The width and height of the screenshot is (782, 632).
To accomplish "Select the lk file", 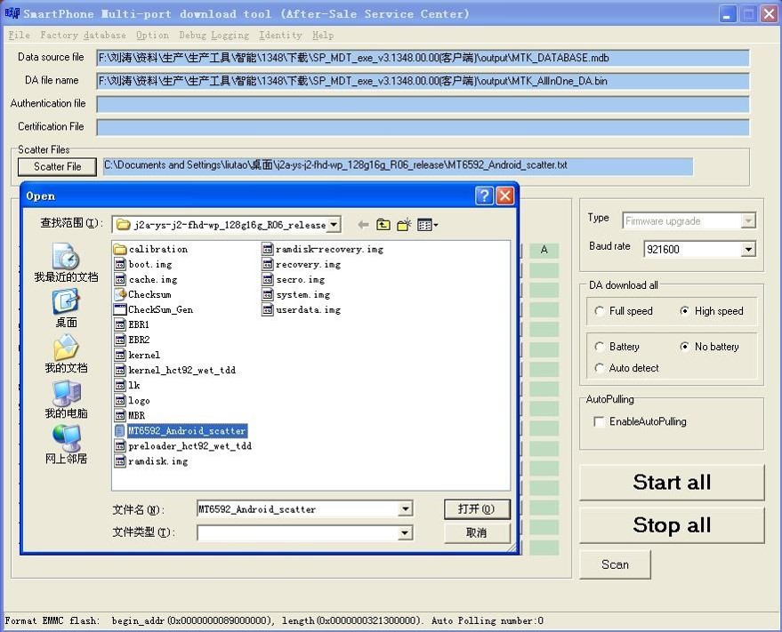I will click(x=127, y=385).
